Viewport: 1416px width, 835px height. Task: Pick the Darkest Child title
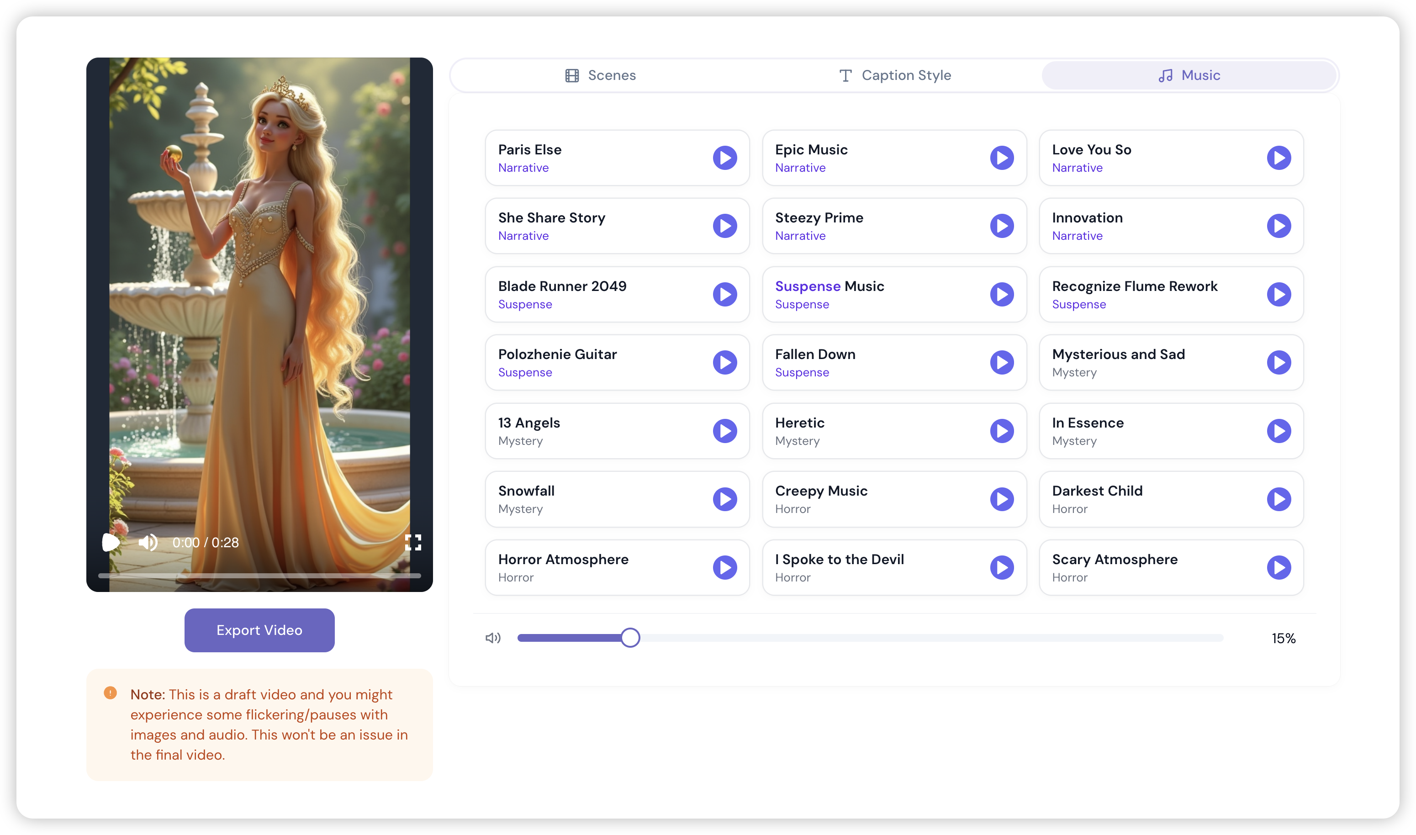click(1097, 491)
